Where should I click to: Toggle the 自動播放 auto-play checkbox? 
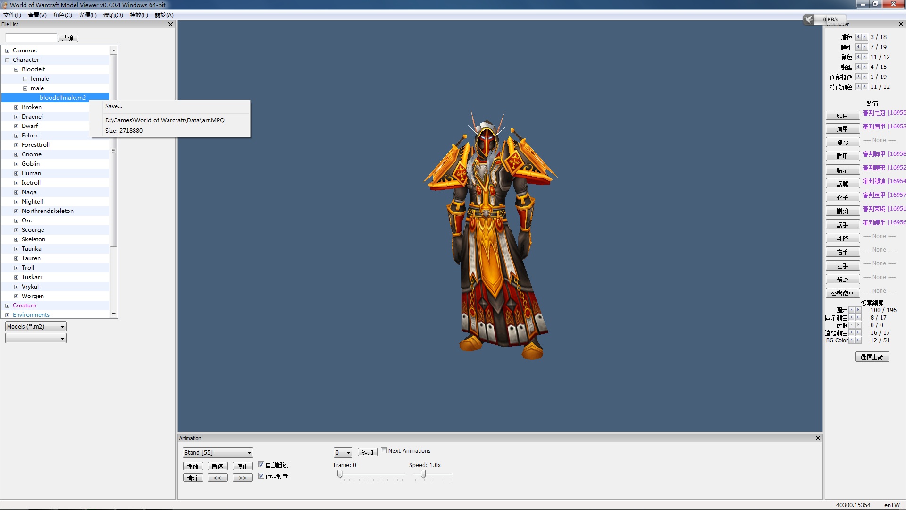261,465
